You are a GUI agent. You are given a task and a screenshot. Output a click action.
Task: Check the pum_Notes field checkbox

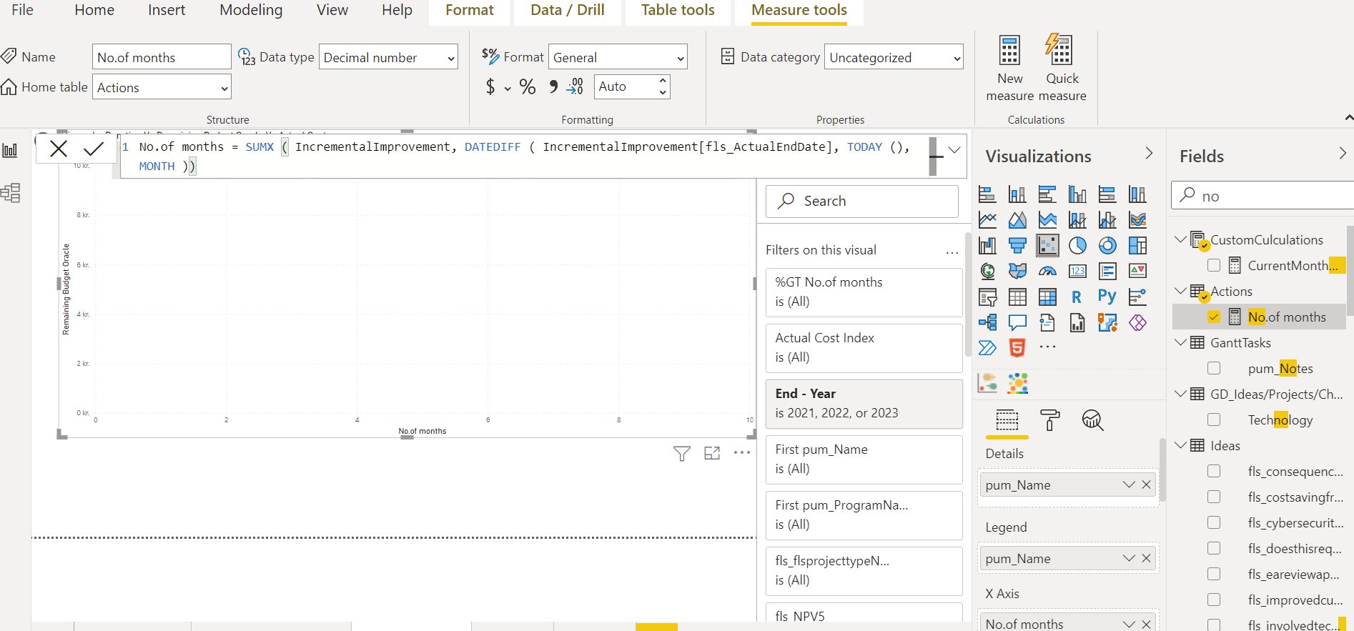tap(1214, 368)
